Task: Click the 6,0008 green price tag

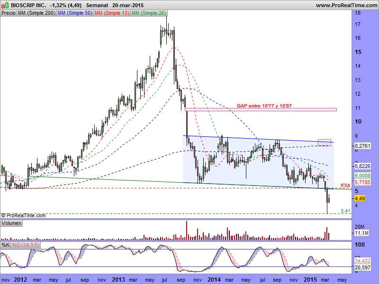Action: (362, 176)
